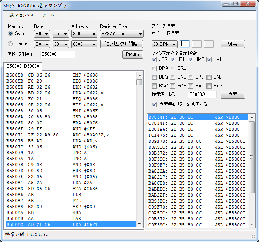Click the Return button
Screen dimensions: 259x242
click(132, 54)
